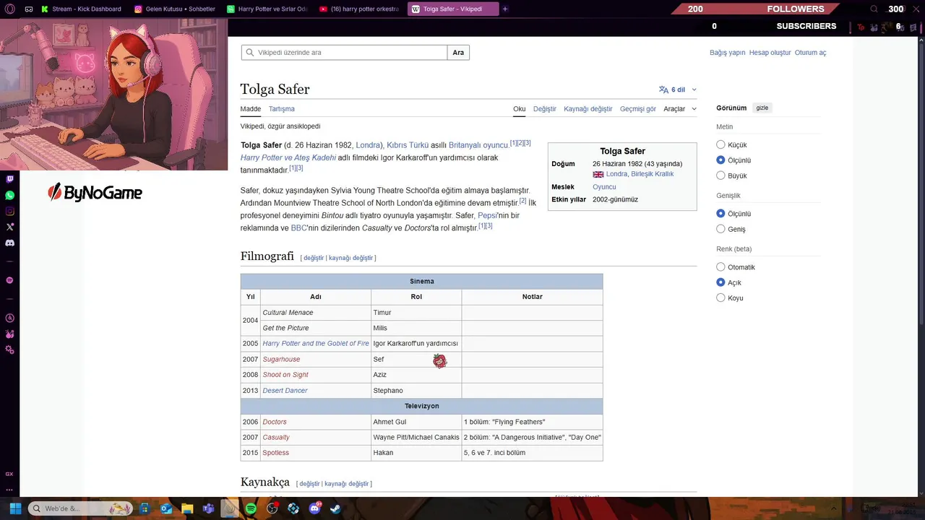Screen dimensions: 925x520
Task: Switch to Harry Potter ve Sırlar Odası tab
Action: click(267, 9)
